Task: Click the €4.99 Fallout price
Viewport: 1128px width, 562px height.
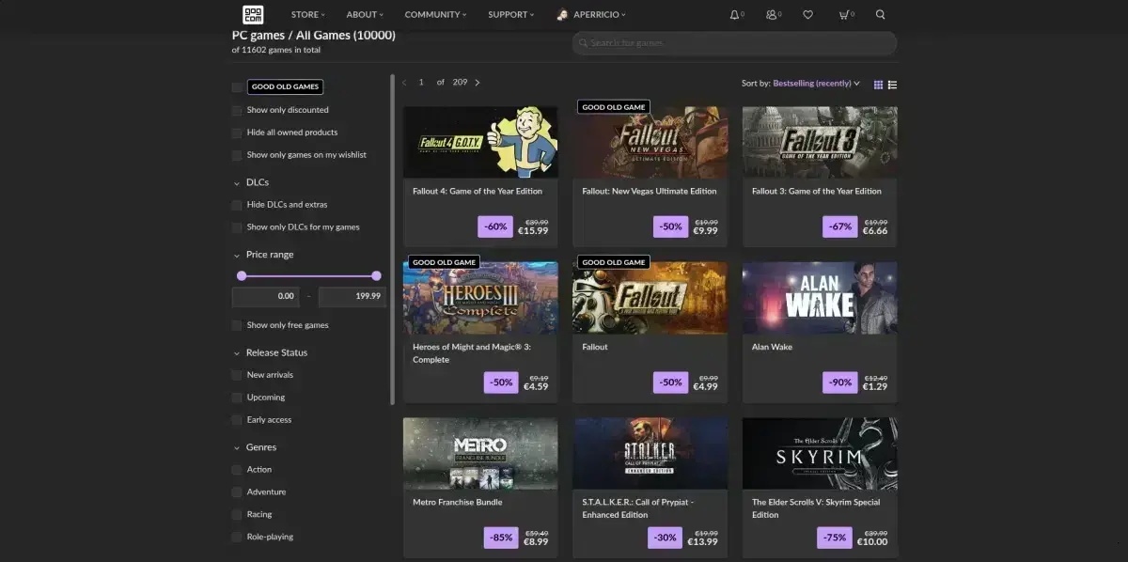Action: 706,386
